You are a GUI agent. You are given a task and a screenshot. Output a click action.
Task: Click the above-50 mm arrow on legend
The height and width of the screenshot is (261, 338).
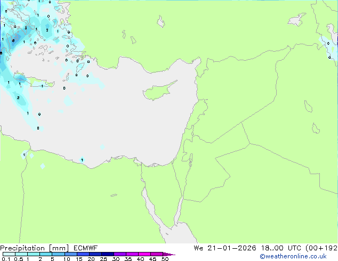coord(169,254)
